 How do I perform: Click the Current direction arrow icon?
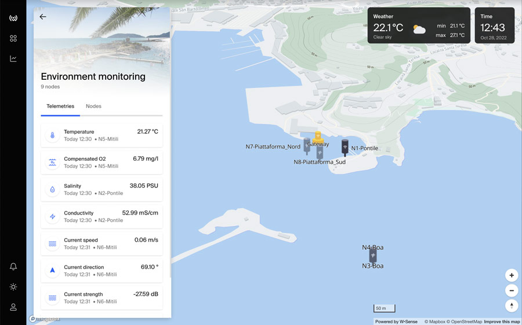[52, 271]
